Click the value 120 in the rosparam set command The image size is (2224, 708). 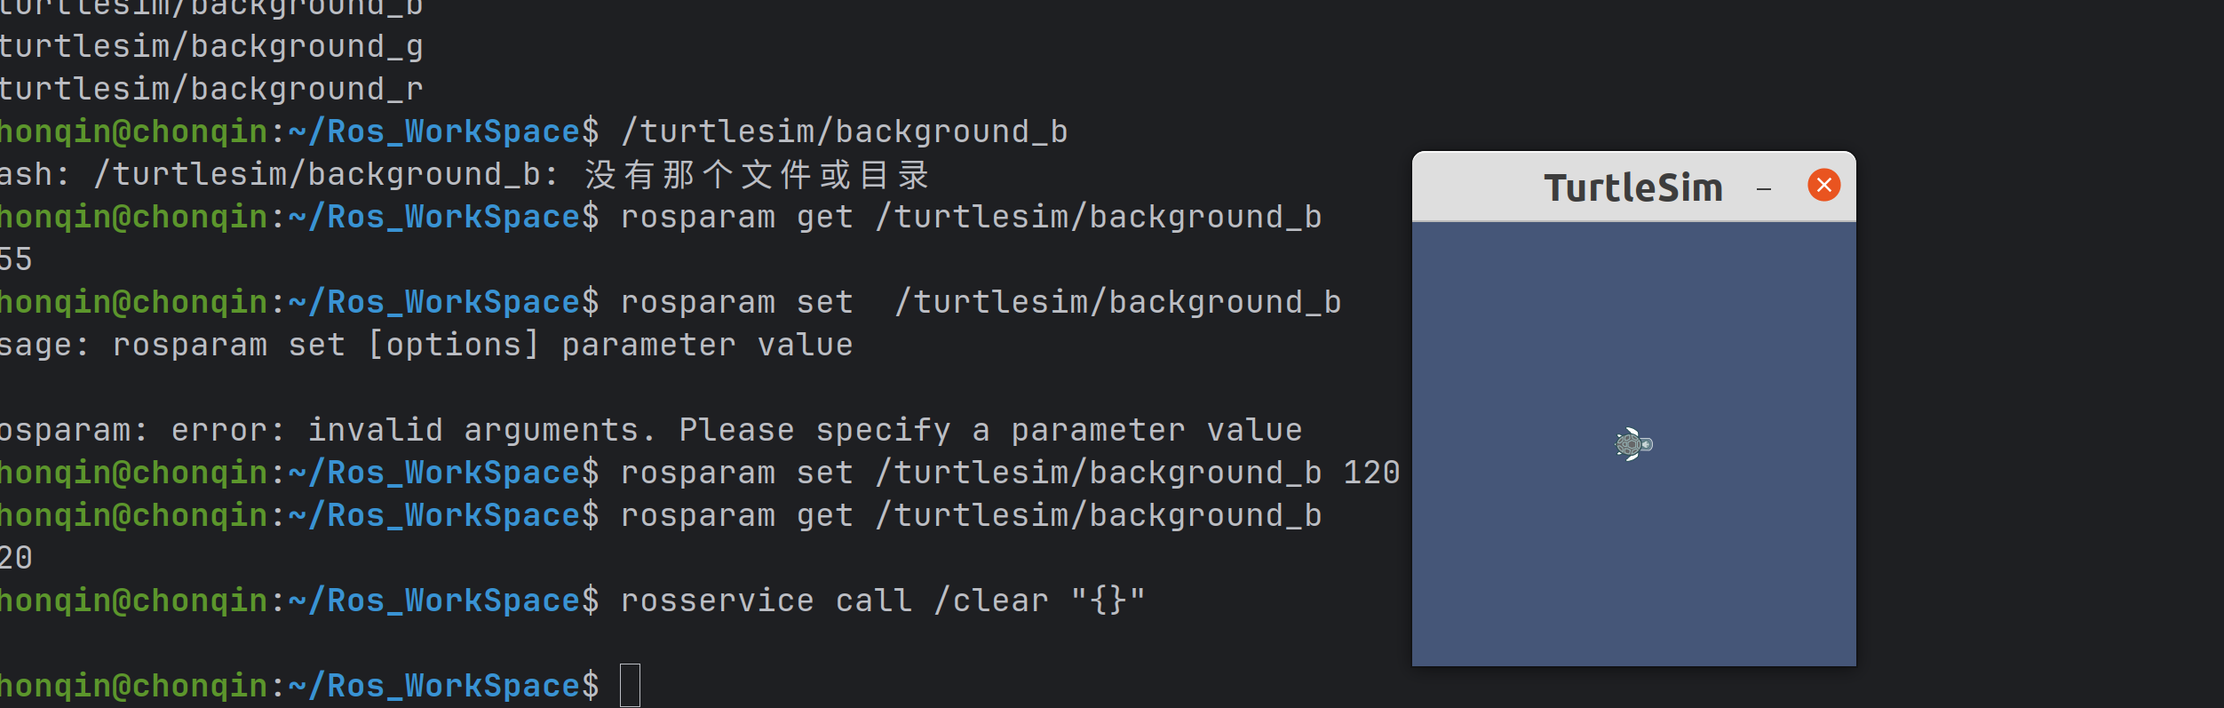tap(1370, 473)
